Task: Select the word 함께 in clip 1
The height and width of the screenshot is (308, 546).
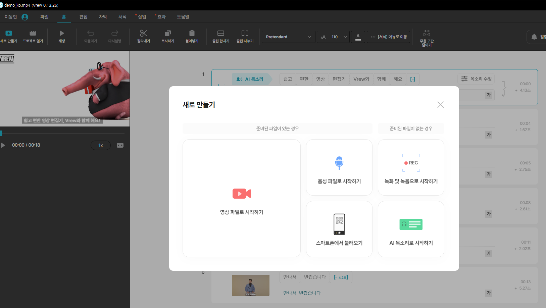Action: (x=381, y=79)
